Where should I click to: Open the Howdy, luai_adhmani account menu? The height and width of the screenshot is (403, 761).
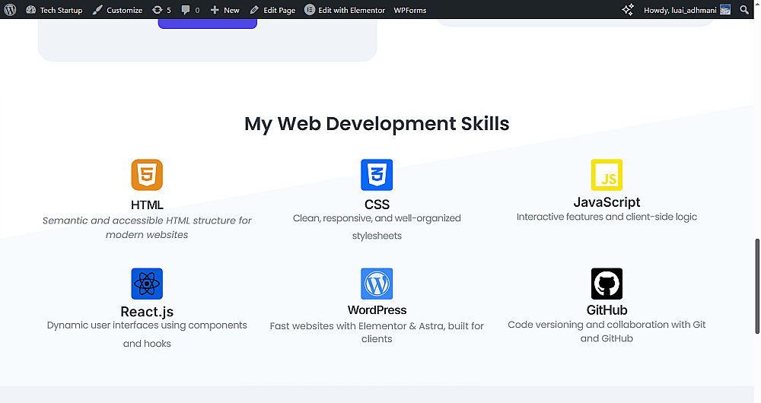[x=686, y=10]
